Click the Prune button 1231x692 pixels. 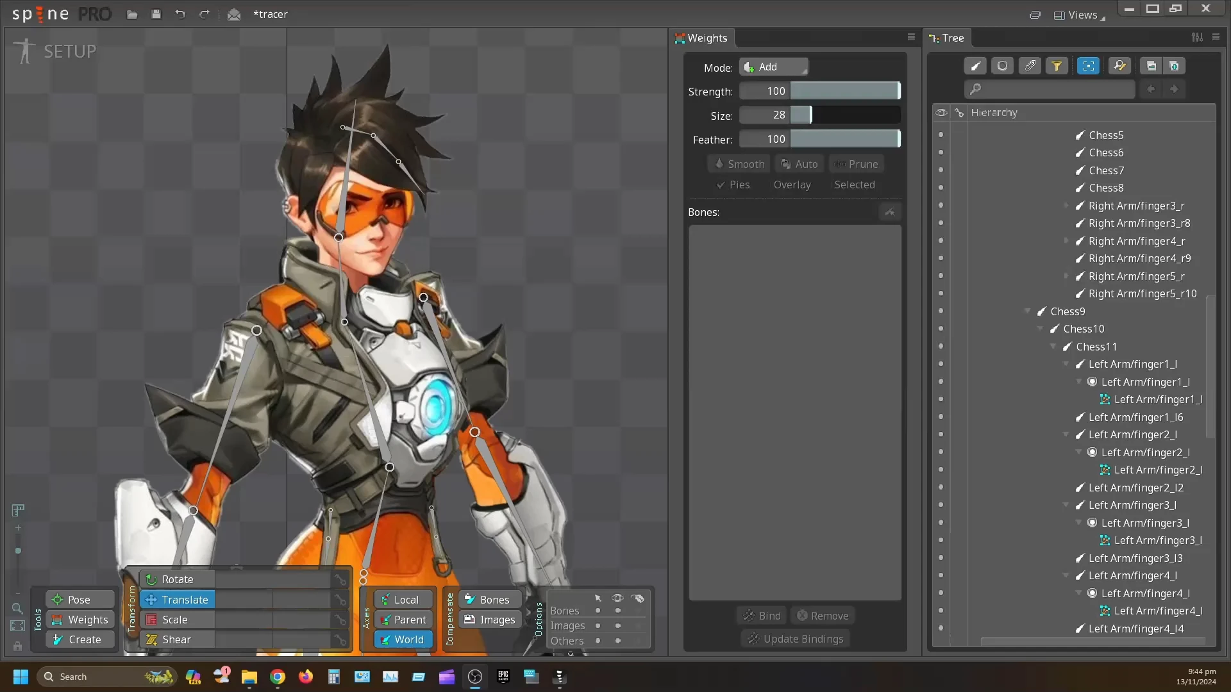click(856, 164)
